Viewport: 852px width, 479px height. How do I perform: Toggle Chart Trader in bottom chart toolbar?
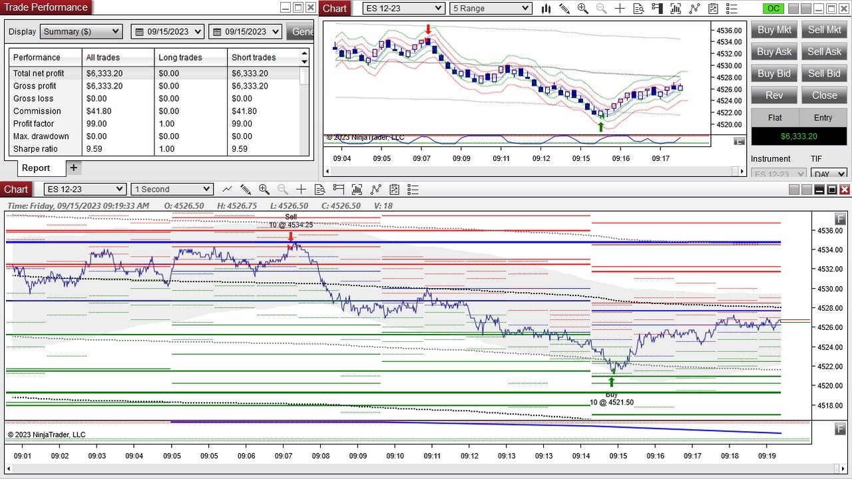pyautogui.click(x=339, y=190)
